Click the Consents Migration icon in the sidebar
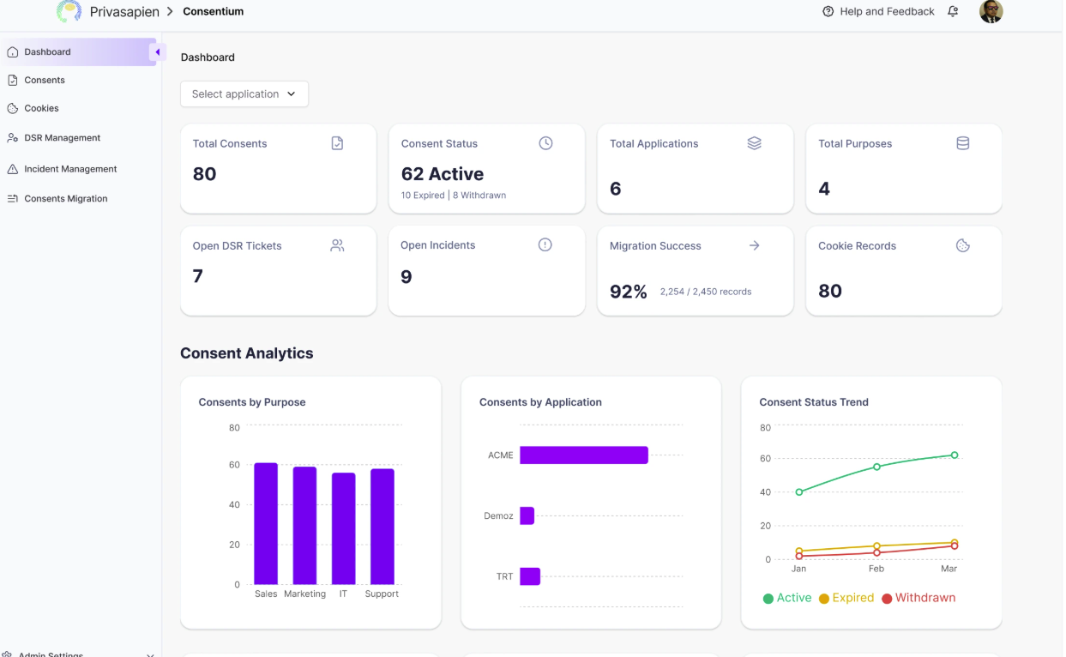 pyautogui.click(x=12, y=198)
